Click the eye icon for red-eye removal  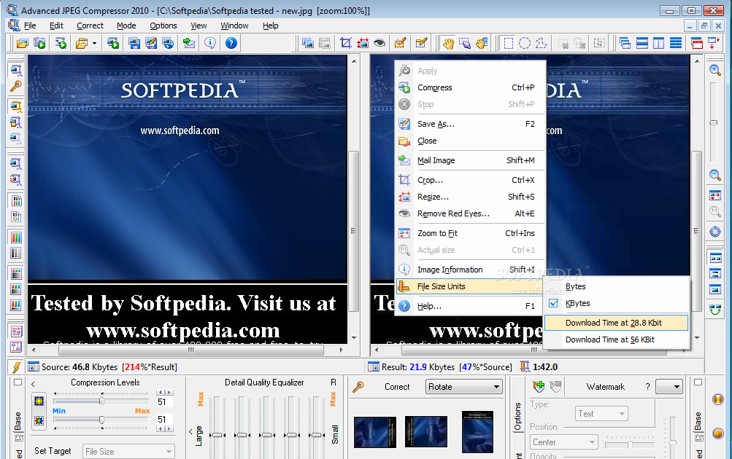click(380, 43)
